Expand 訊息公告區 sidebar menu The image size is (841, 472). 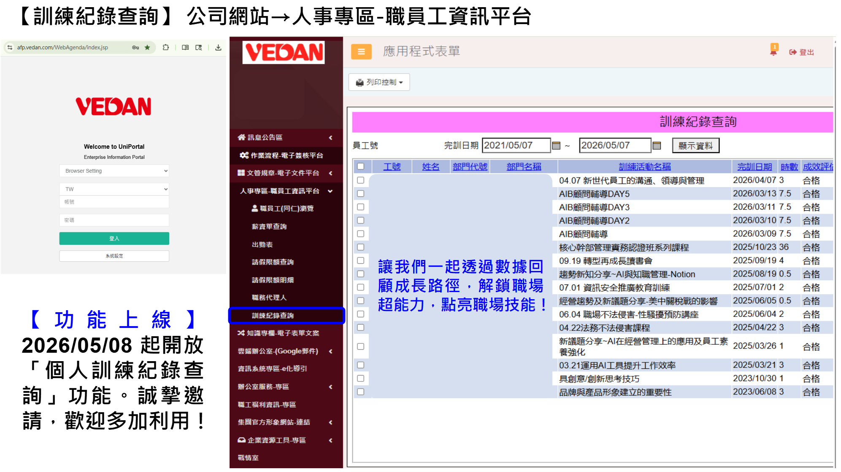click(287, 137)
